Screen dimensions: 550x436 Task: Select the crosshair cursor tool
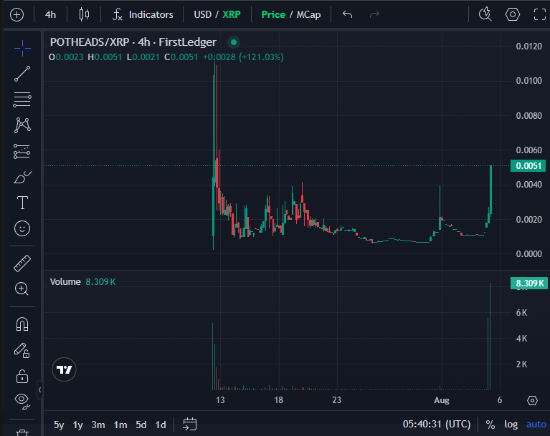22,48
